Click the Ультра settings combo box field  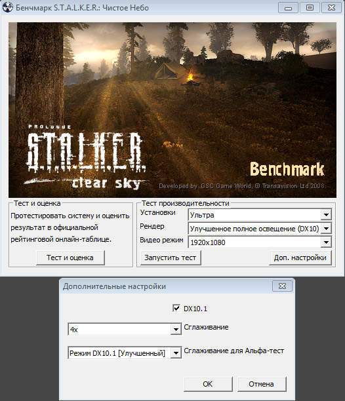point(260,215)
